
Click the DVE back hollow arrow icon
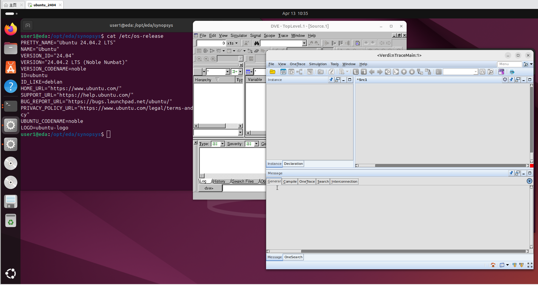point(382,43)
